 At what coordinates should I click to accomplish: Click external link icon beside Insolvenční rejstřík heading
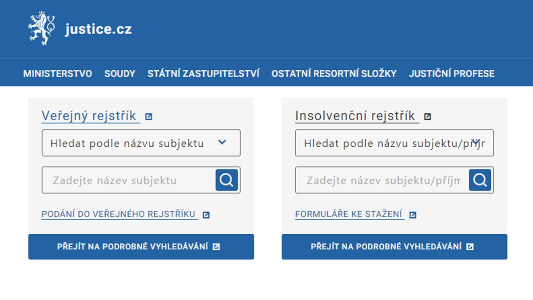[x=428, y=117]
